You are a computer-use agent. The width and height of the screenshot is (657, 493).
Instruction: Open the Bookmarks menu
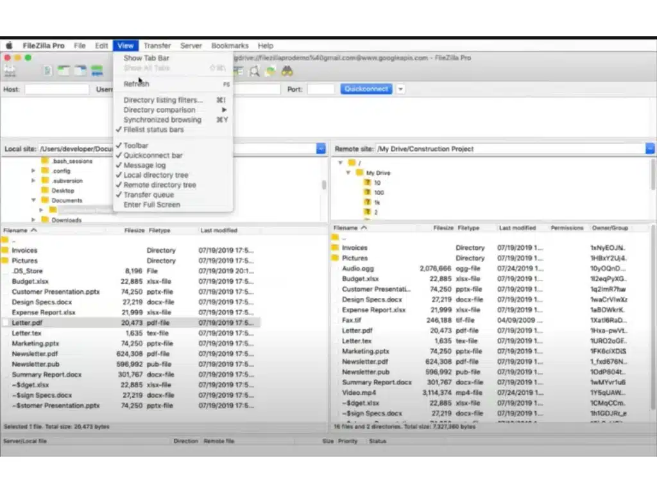[230, 46]
